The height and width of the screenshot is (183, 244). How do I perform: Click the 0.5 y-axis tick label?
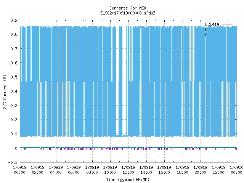coord(14,77)
